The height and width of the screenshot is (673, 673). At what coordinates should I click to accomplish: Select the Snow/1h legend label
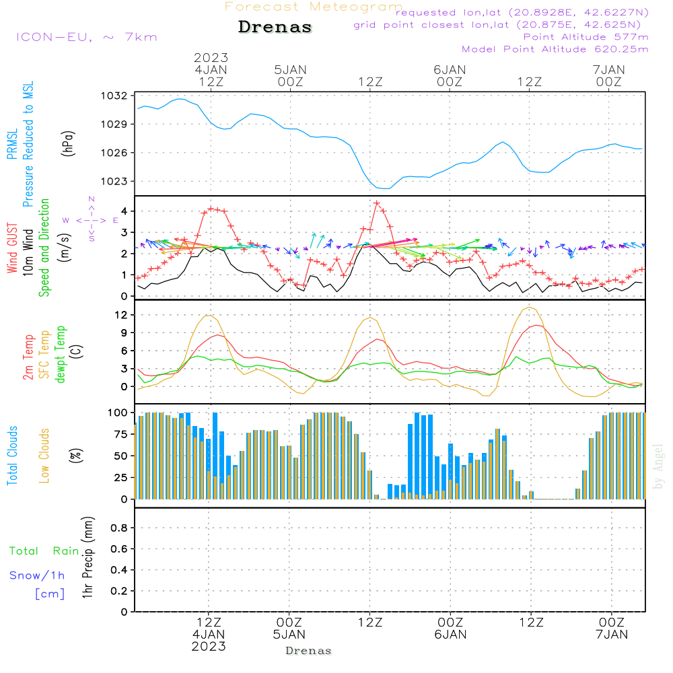37,575
